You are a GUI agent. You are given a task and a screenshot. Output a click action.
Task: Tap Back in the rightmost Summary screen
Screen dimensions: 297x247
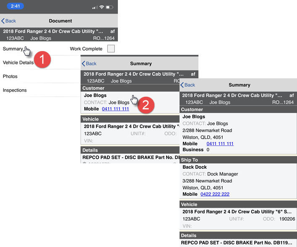click(188, 85)
